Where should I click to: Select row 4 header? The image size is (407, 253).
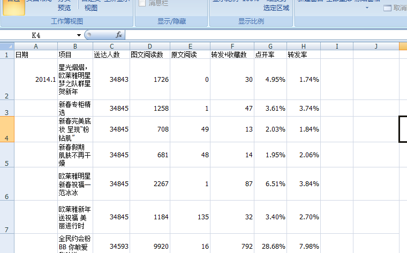coord(6,129)
